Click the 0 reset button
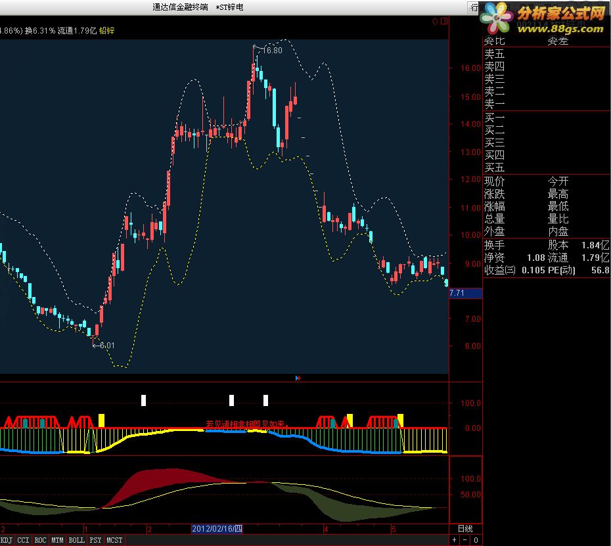The width and height of the screenshot is (611, 546). [x=476, y=540]
